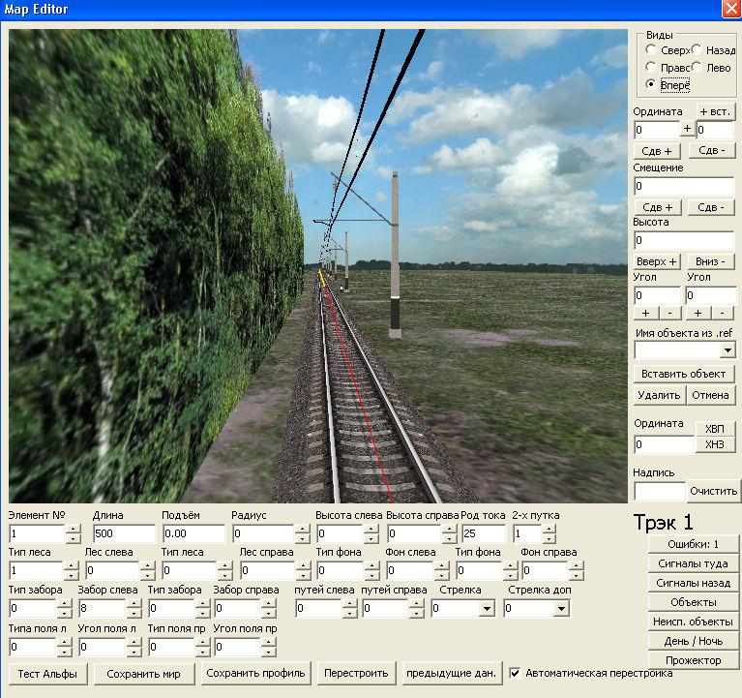Screen dimensions: 742x698
Task: Click the Ошибки: 1 button
Action: tap(694, 544)
